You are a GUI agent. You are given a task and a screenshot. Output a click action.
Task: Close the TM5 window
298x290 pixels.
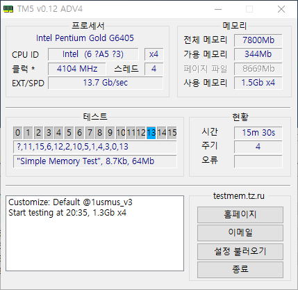(281, 9)
